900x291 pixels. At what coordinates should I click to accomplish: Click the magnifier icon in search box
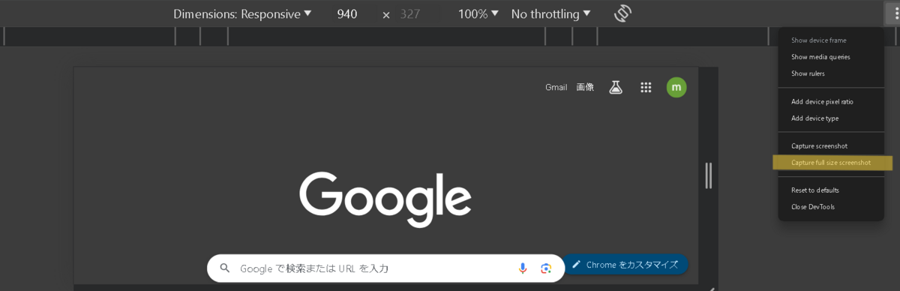(224, 268)
